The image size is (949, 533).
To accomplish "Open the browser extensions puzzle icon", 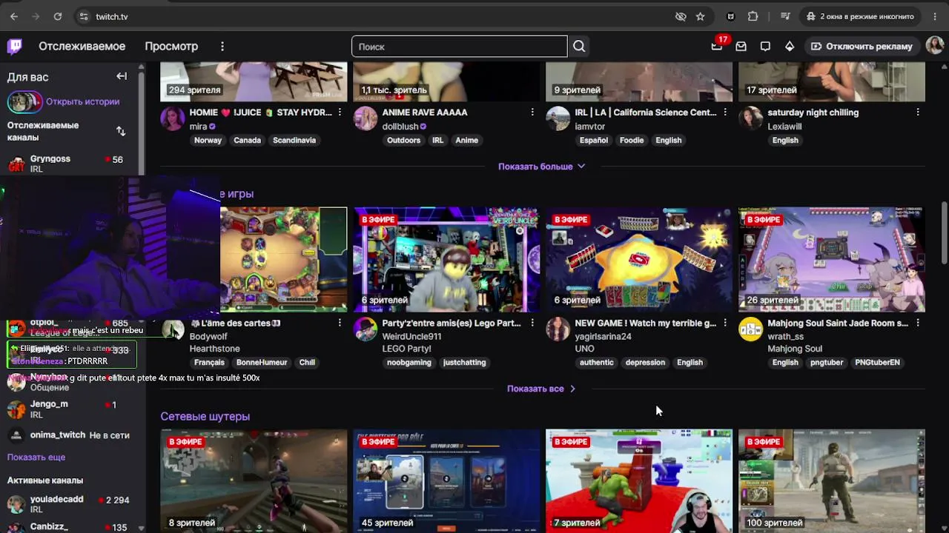I will click(753, 16).
